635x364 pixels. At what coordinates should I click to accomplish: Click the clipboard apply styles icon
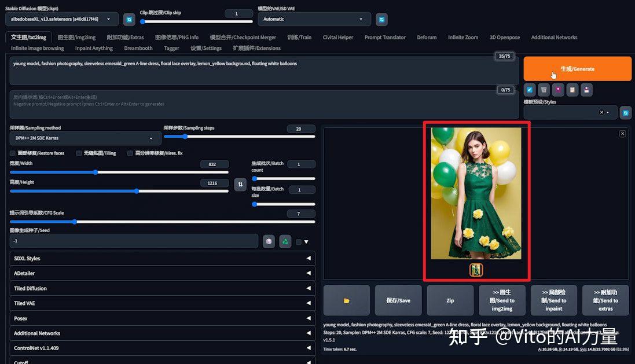[x=572, y=90]
